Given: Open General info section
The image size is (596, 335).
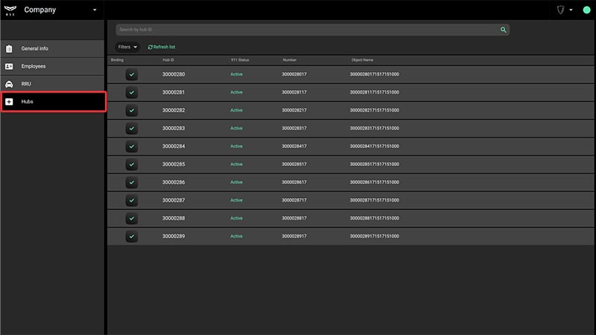Looking at the screenshot, I should point(52,48).
